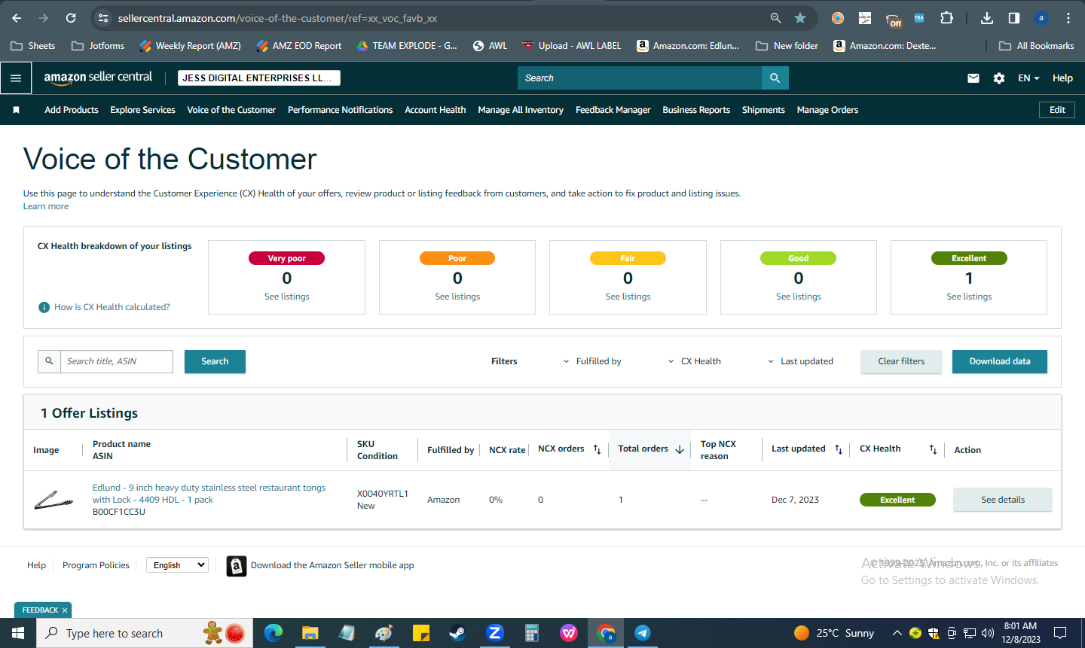Screen dimensions: 1085x648
Task: Open the JESS DIGITAL ENTERPRISES account switcher
Action: 259,78
